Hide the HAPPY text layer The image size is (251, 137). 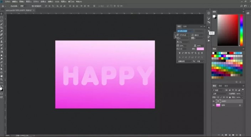pyautogui.click(x=214, y=101)
